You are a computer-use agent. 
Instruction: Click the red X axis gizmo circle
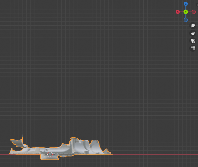pyautogui.click(x=178, y=12)
